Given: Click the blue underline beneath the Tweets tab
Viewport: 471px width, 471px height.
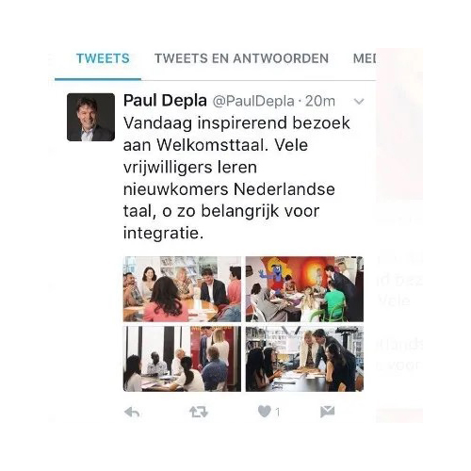Looking at the screenshot, I should (98, 79).
